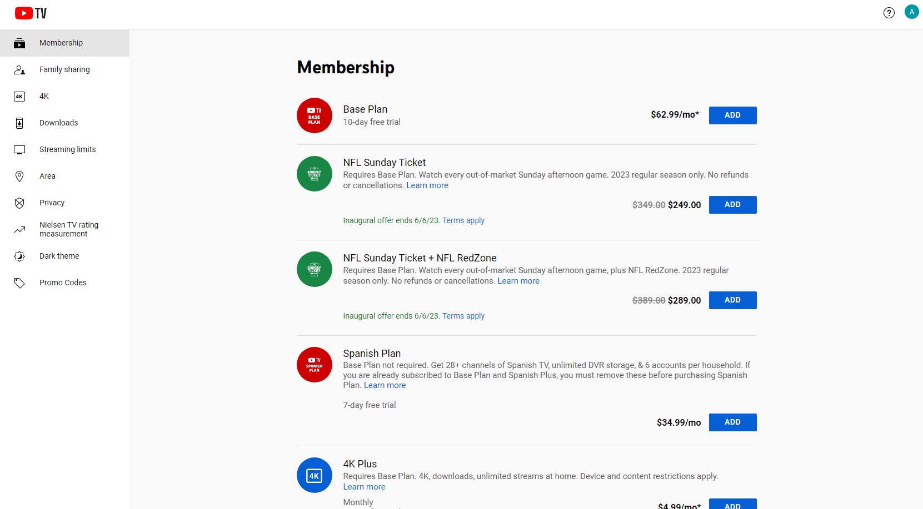The image size is (923, 509).
Task: Open Dark theme settings
Action: [x=64, y=256]
